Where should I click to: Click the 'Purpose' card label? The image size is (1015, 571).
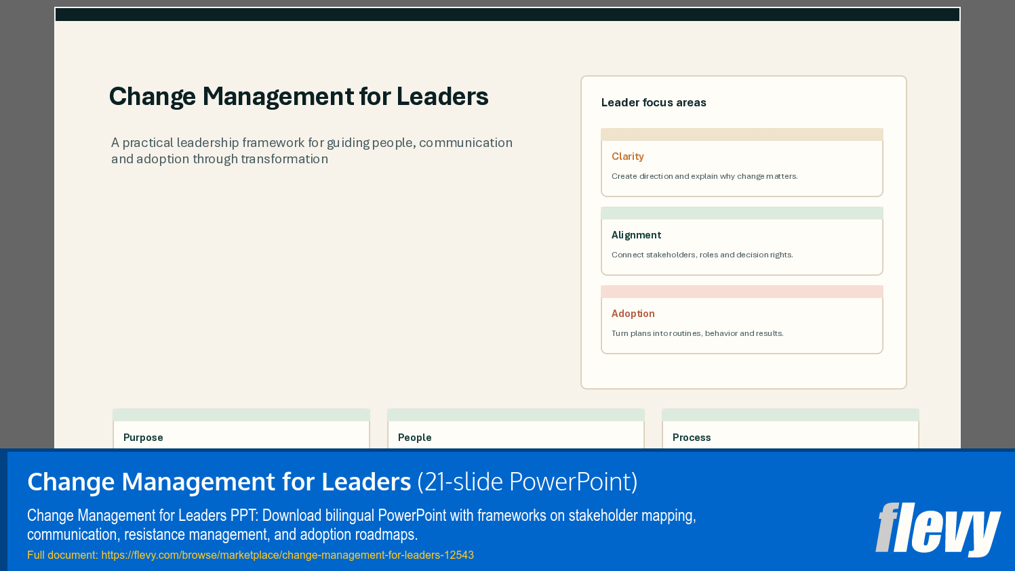click(x=143, y=438)
